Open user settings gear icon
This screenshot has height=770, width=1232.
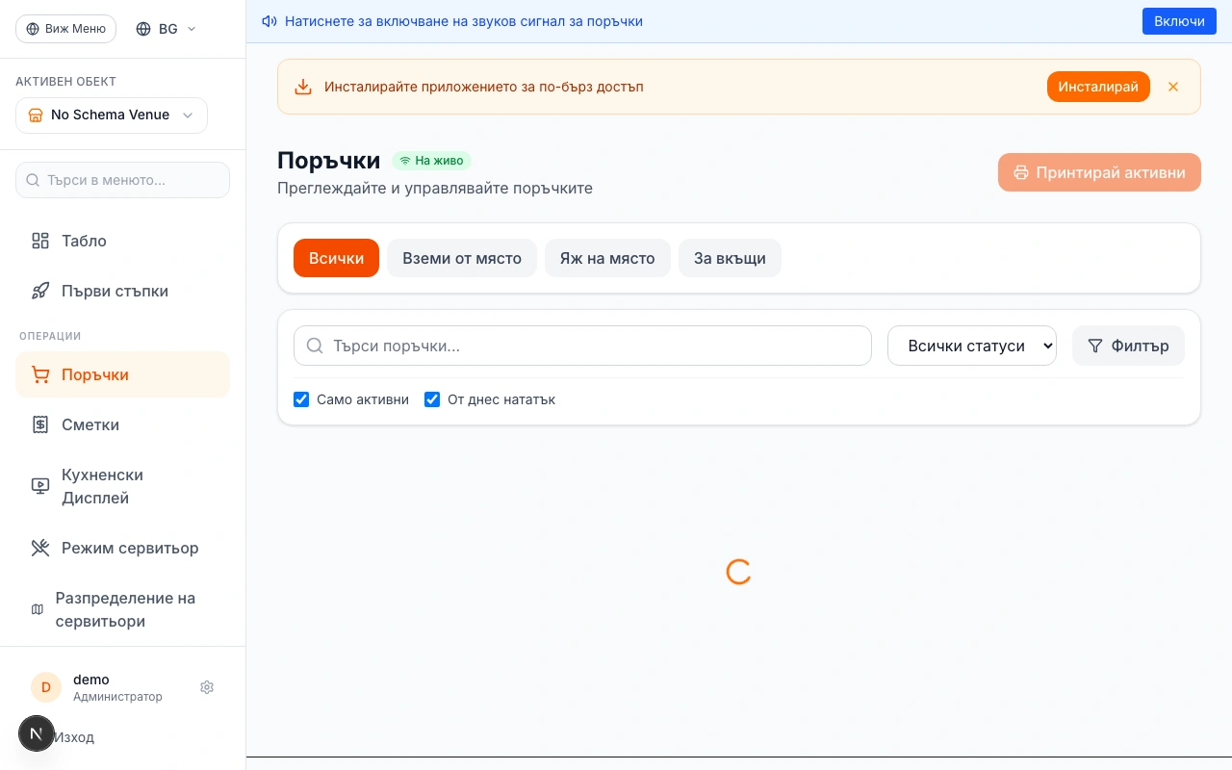[207, 687]
